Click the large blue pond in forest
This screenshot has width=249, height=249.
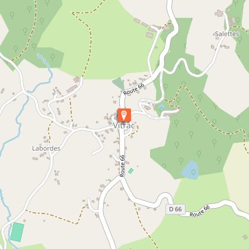(190, 170)
